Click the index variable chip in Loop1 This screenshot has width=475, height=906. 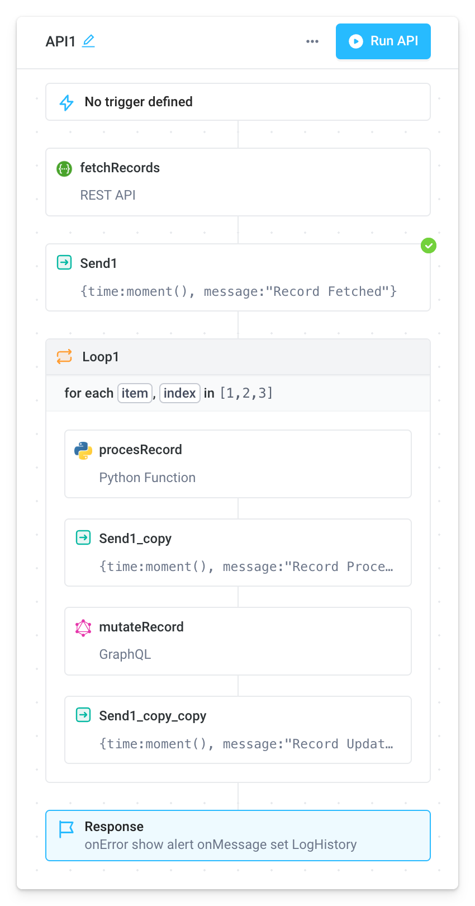pos(179,393)
